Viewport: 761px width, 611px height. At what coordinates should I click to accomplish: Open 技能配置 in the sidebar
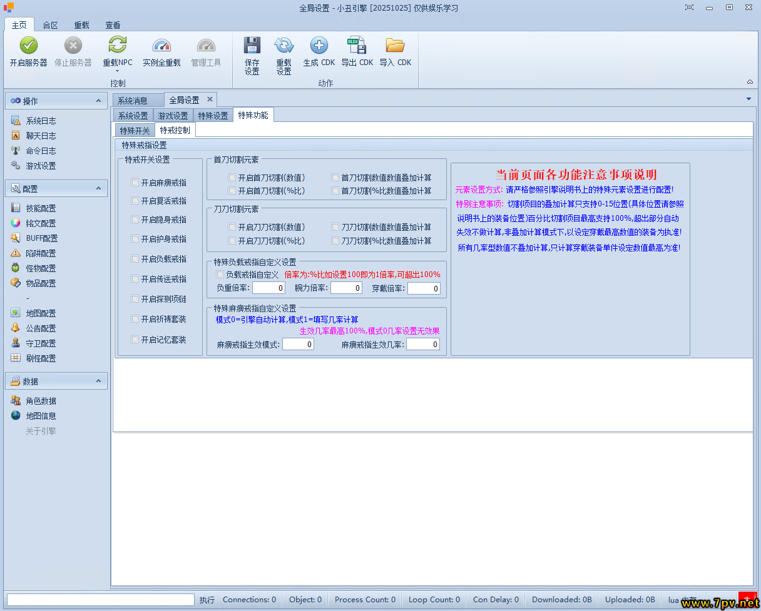[41, 208]
